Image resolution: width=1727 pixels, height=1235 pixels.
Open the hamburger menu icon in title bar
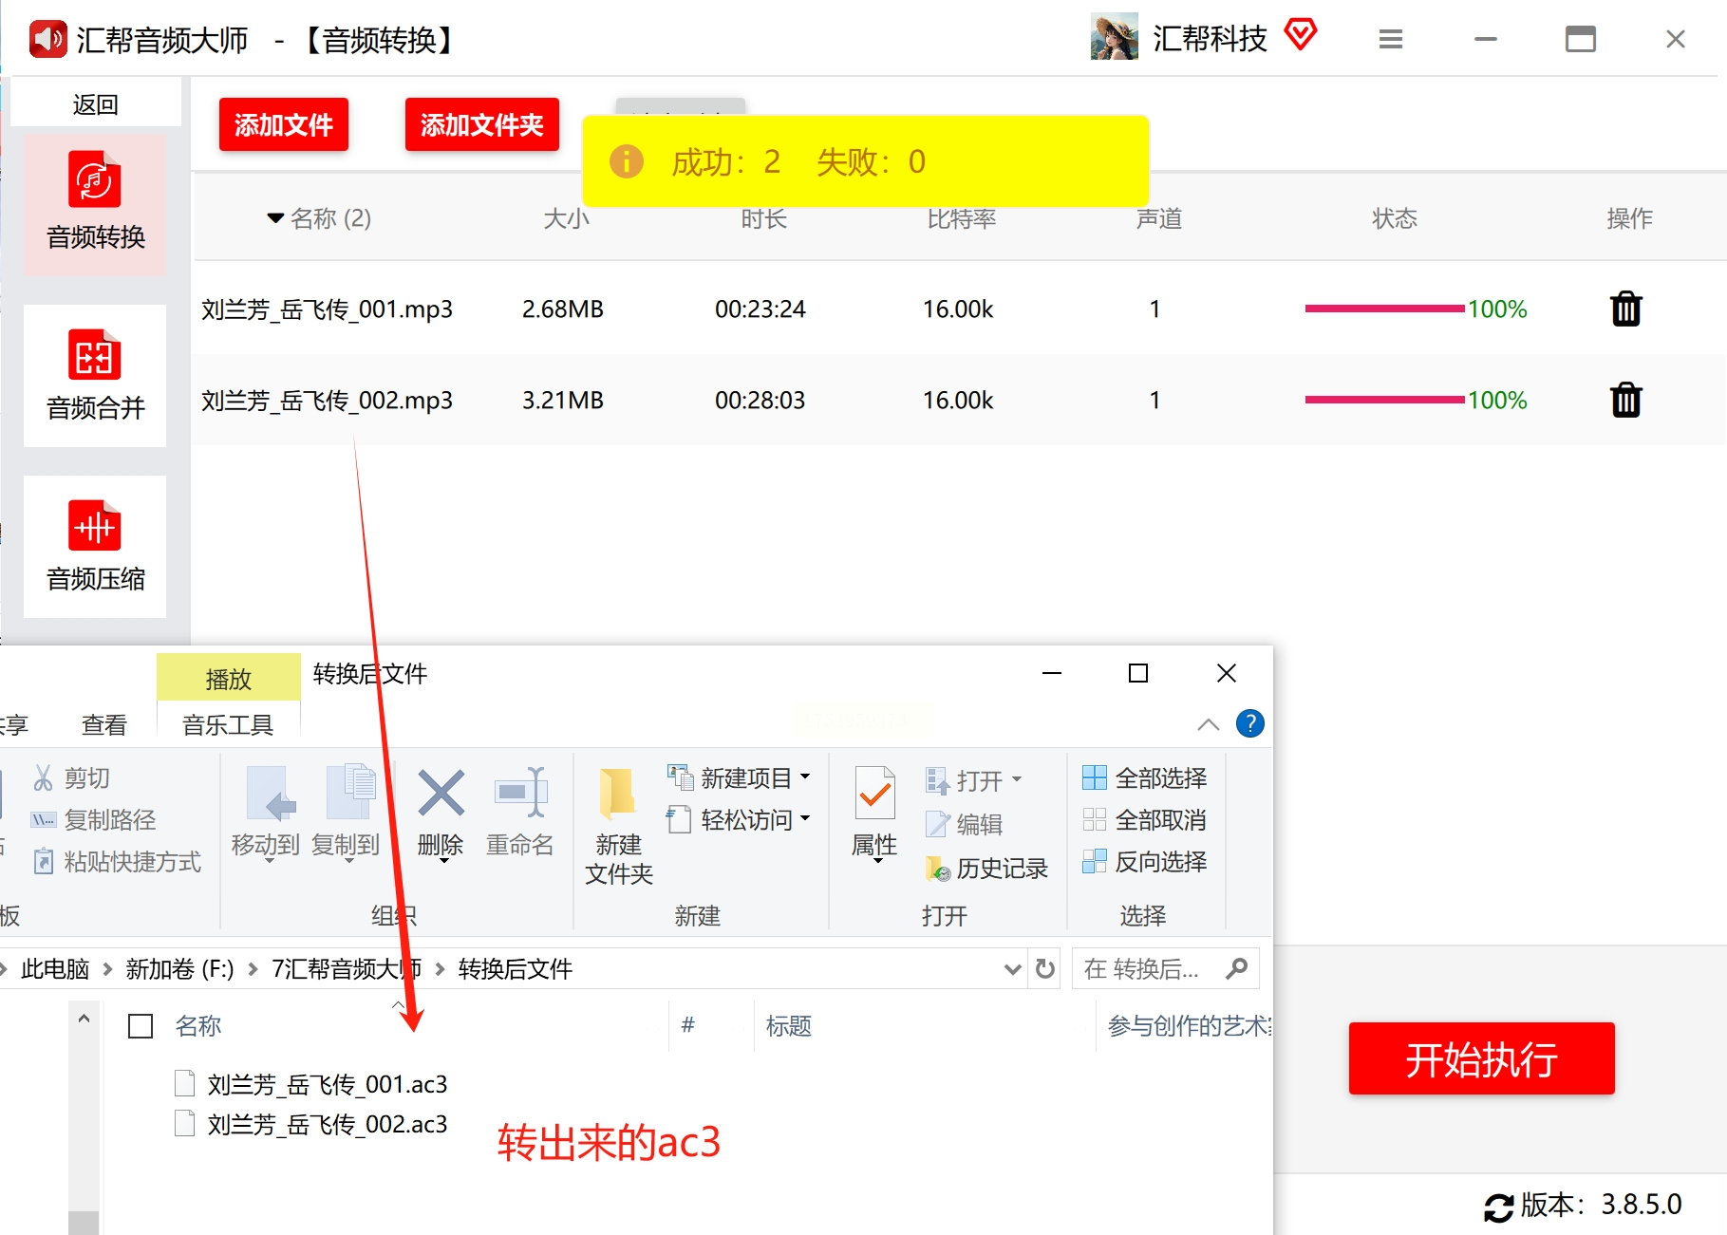tap(1391, 39)
